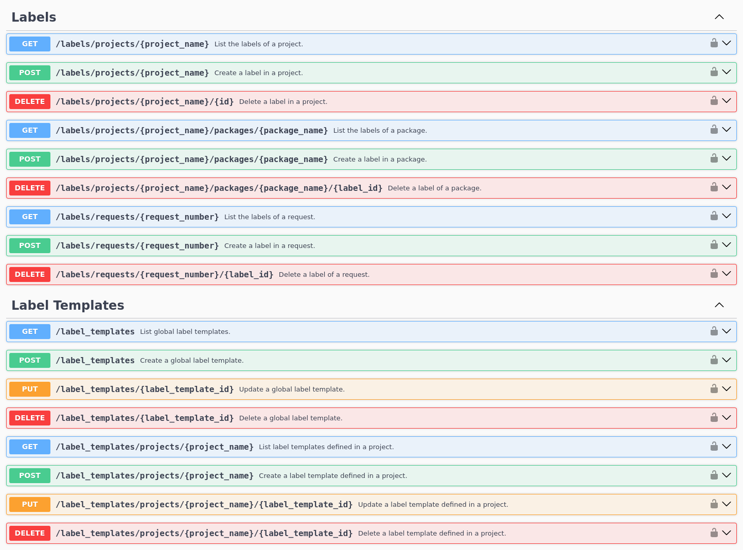Click lock icon for DELETE project label row

(x=714, y=101)
